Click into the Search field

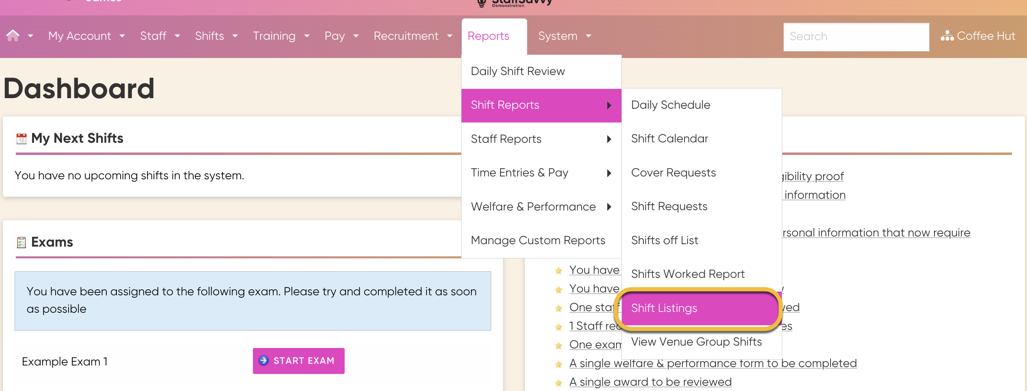click(856, 37)
